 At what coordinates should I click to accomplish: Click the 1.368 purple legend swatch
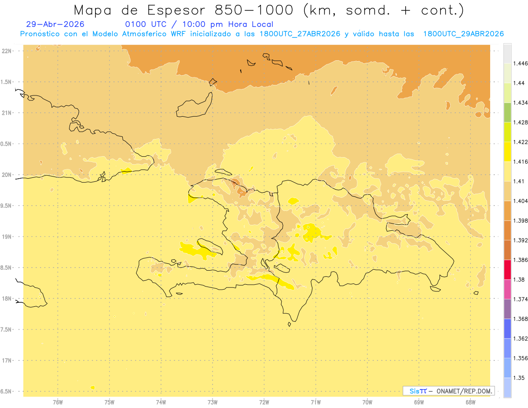pos(507,309)
